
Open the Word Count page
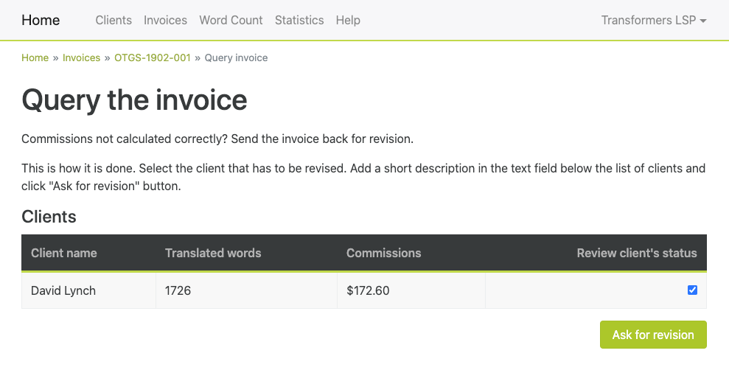coord(231,20)
